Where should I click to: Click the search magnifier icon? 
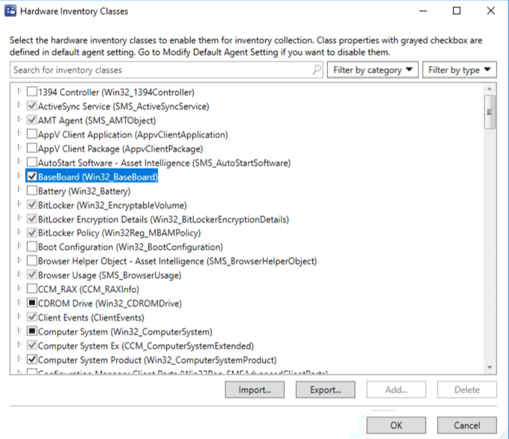[x=315, y=70]
